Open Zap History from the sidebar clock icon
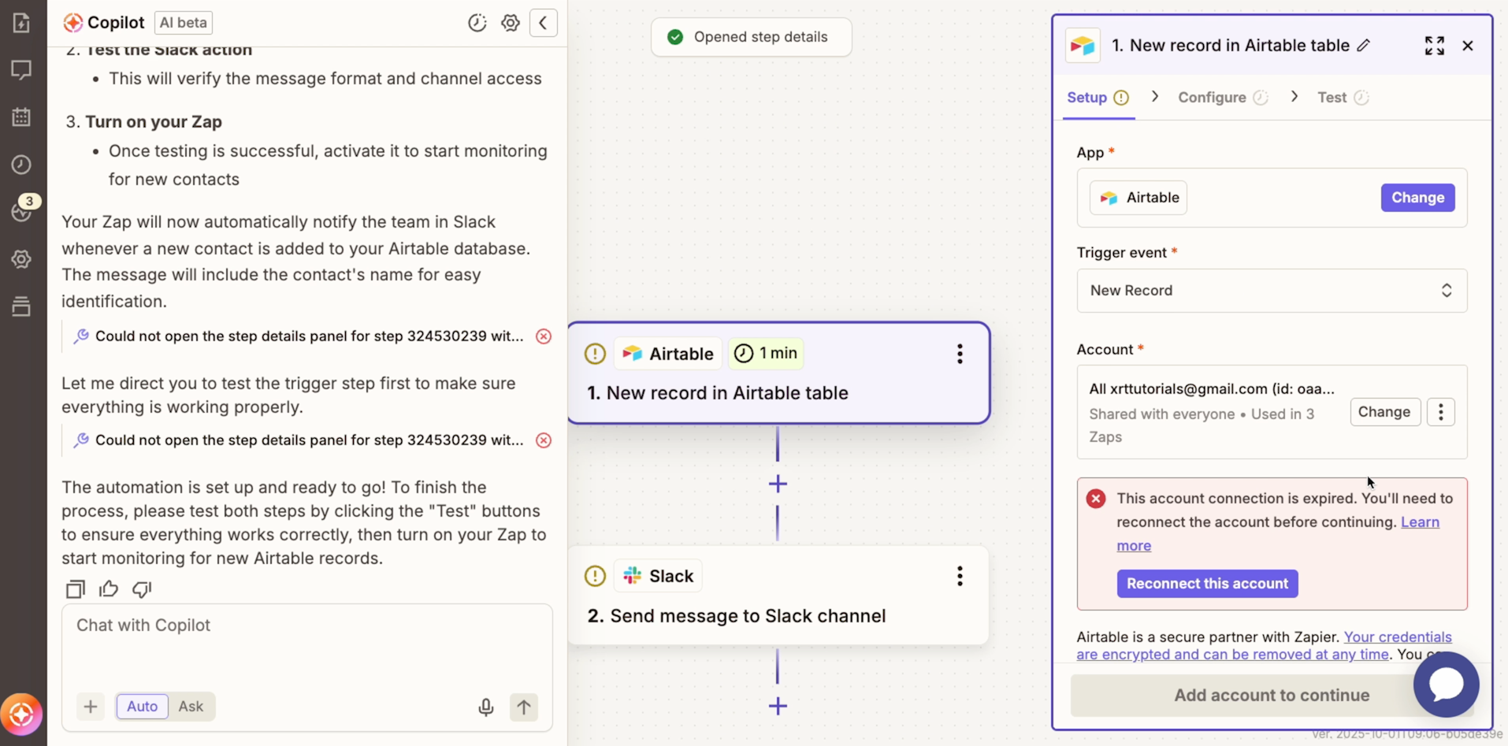Image resolution: width=1508 pixels, height=746 pixels. click(21, 165)
